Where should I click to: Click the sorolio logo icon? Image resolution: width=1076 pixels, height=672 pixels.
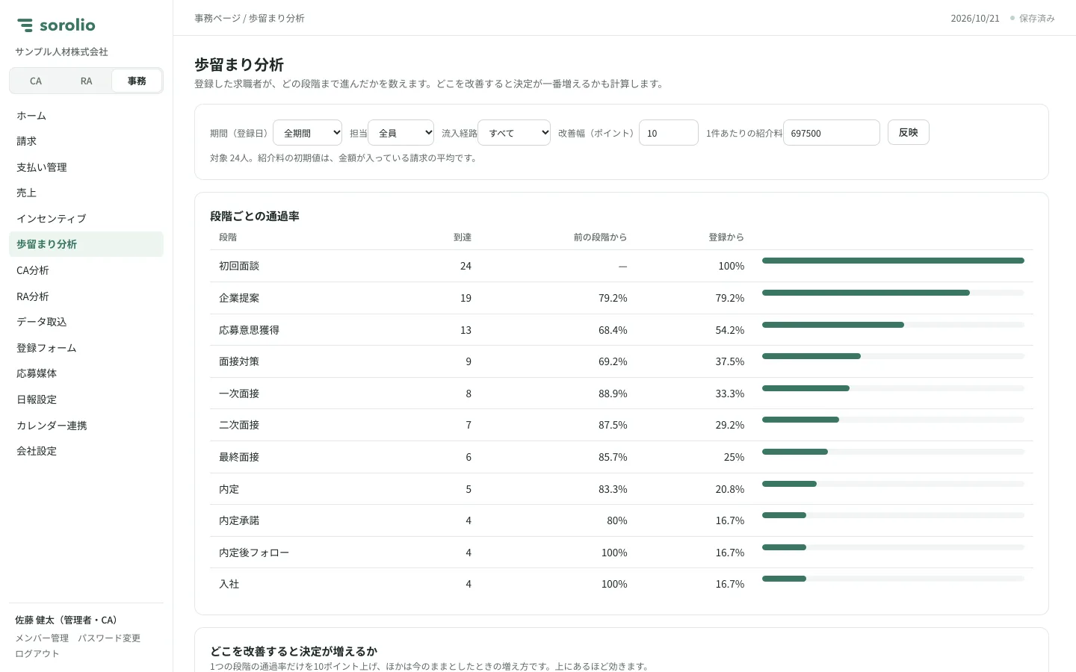coord(25,25)
